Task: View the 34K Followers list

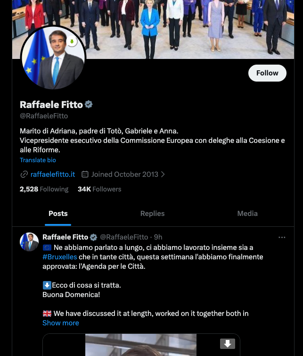Action: [99, 189]
